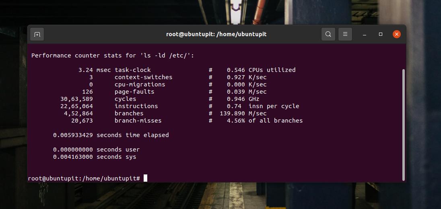Click the 'insn per cycle' text

274,106
